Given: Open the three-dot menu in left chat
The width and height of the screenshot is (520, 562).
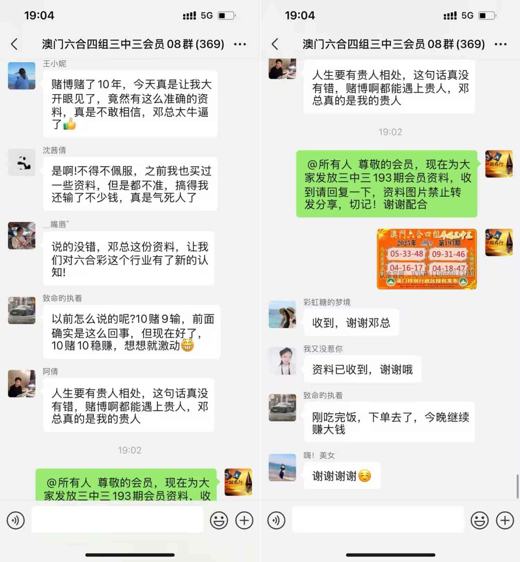Looking at the screenshot, I should tap(240, 44).
